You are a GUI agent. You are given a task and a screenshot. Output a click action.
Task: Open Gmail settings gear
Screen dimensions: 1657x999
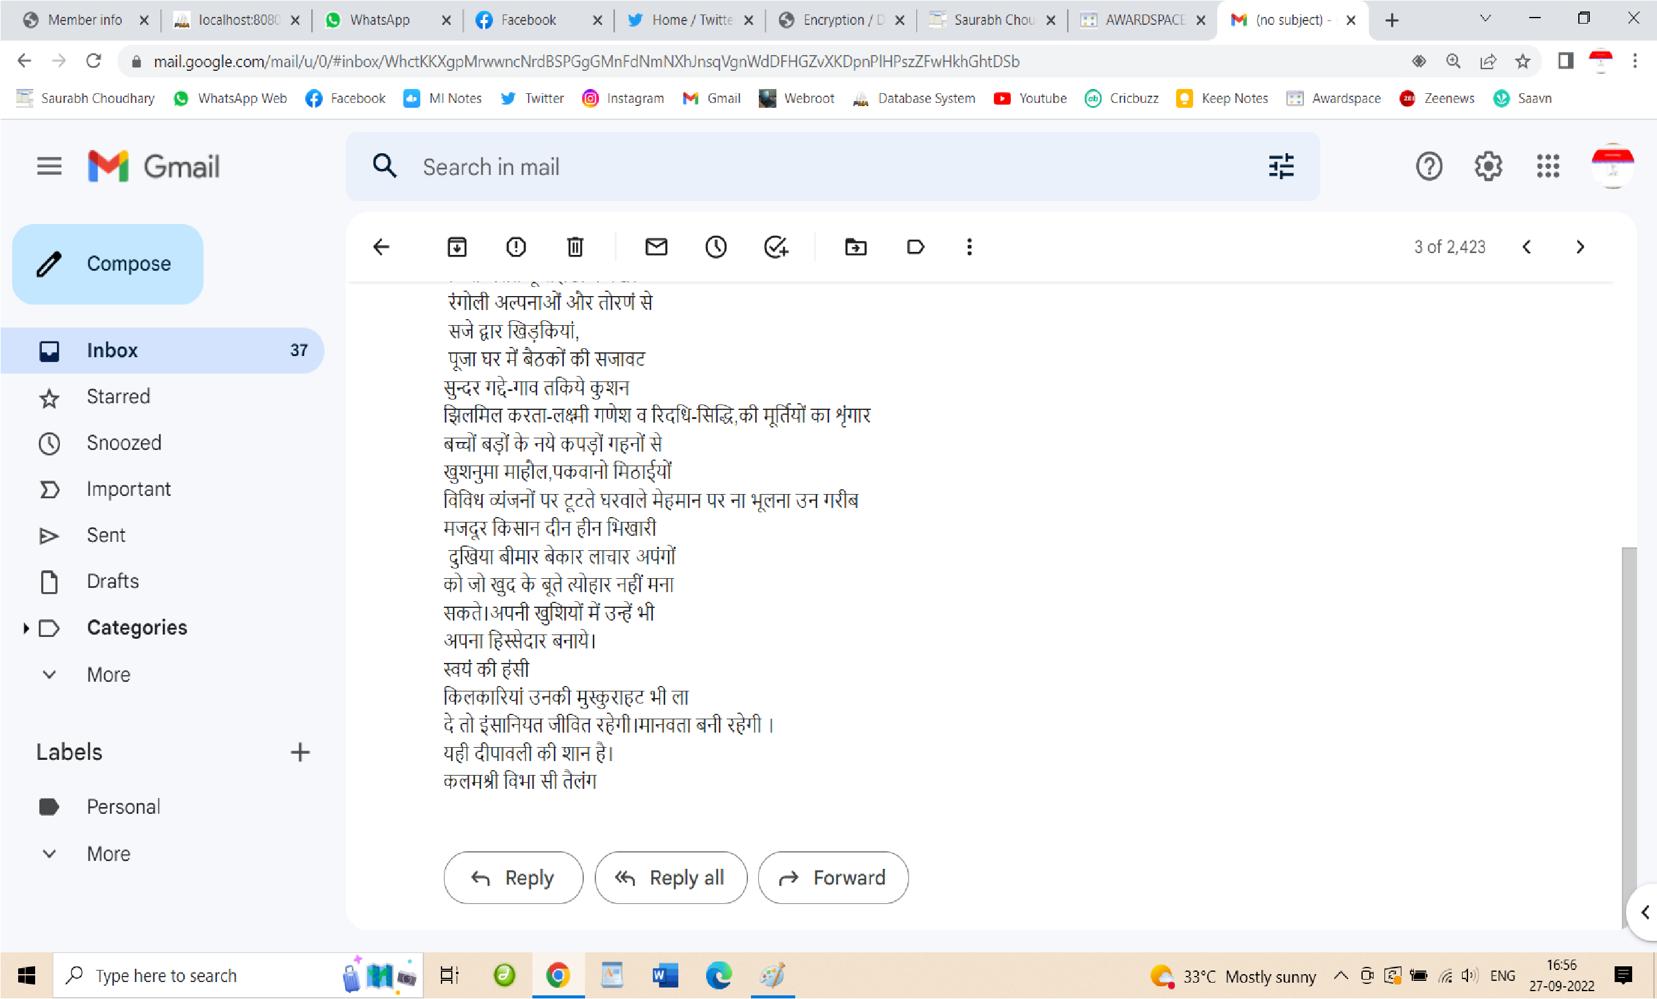pos(1488,166)
